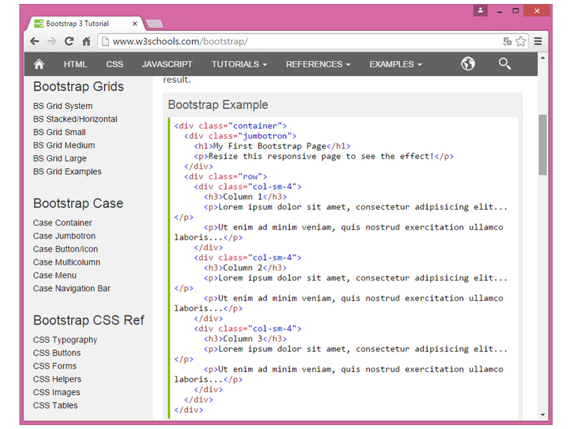The width and height of the screenshot is (572, 429).
Task: Reload the page with refresh icon
Action: (x=69, y=42)
